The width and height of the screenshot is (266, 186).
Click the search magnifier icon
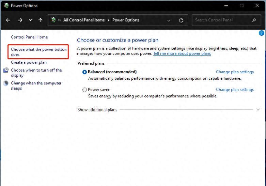coord(254,20)
